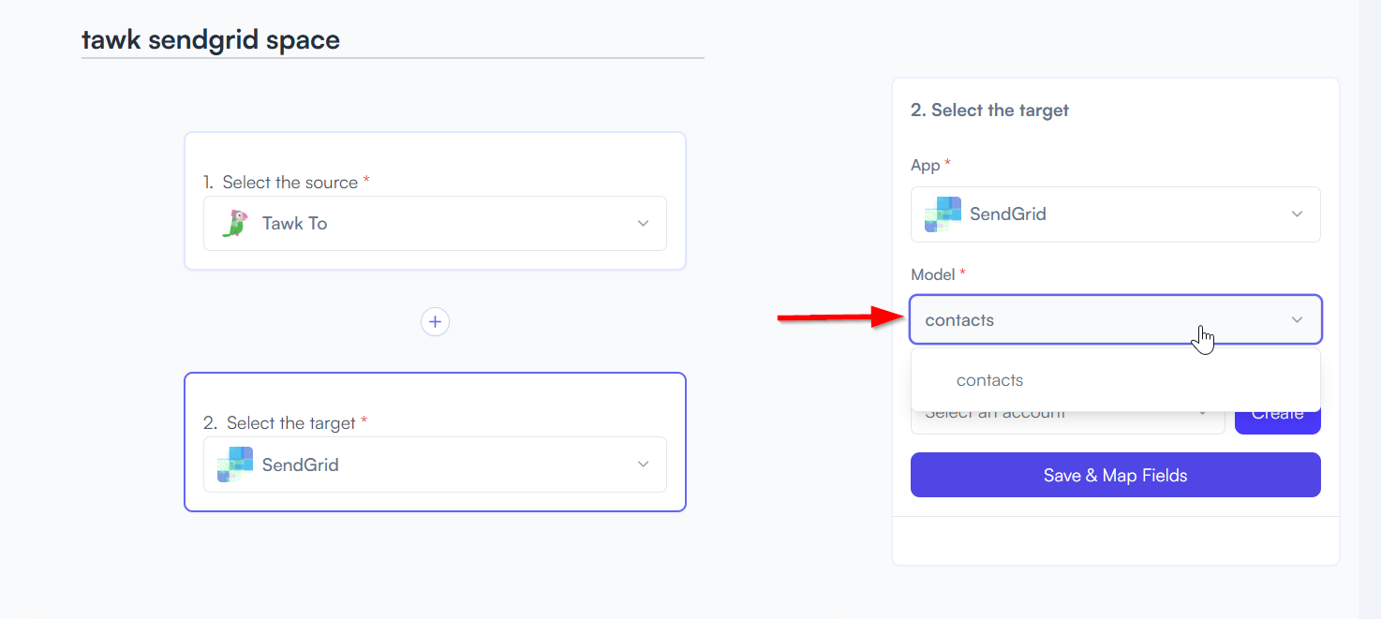Add a step with the plus icon
This screenshot has height=619, width=1381.
(x=435, y=322)
